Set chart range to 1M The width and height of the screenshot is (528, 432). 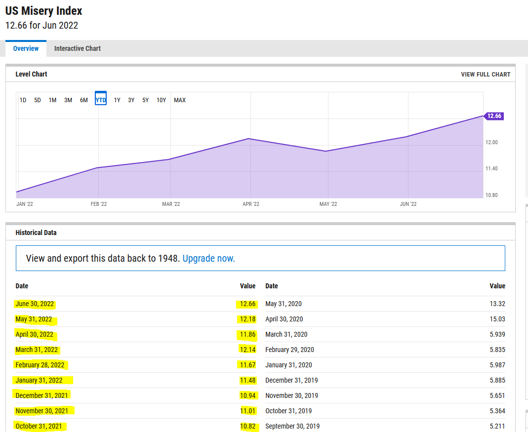52,100
